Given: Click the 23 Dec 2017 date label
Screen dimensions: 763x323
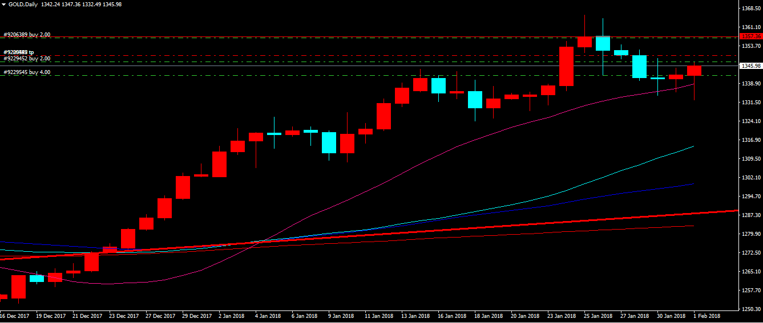Looking at the screenshot, I should point(124,316).
